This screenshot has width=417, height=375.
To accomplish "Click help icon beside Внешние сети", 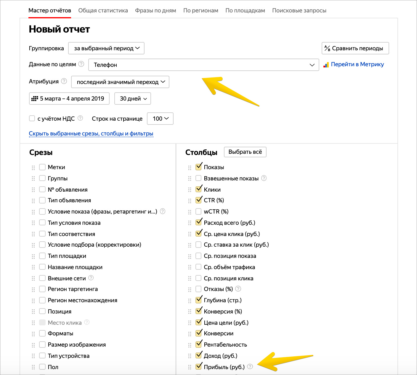I will coord(91,278).
